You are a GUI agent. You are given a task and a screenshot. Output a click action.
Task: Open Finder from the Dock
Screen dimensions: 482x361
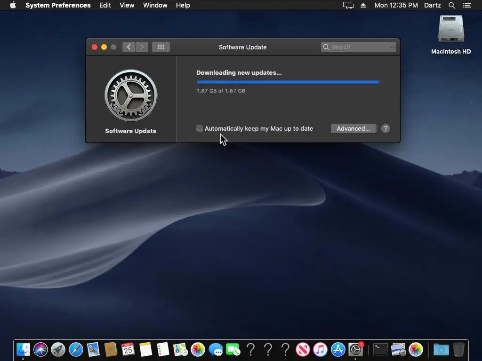coord(23,349)
